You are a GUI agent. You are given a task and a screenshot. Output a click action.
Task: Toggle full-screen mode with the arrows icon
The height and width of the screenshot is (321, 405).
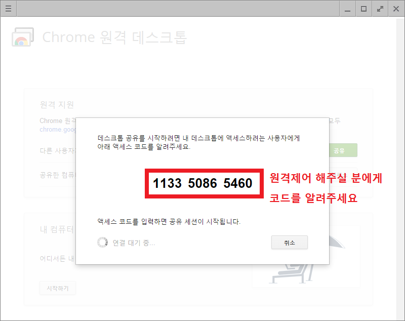380,9
